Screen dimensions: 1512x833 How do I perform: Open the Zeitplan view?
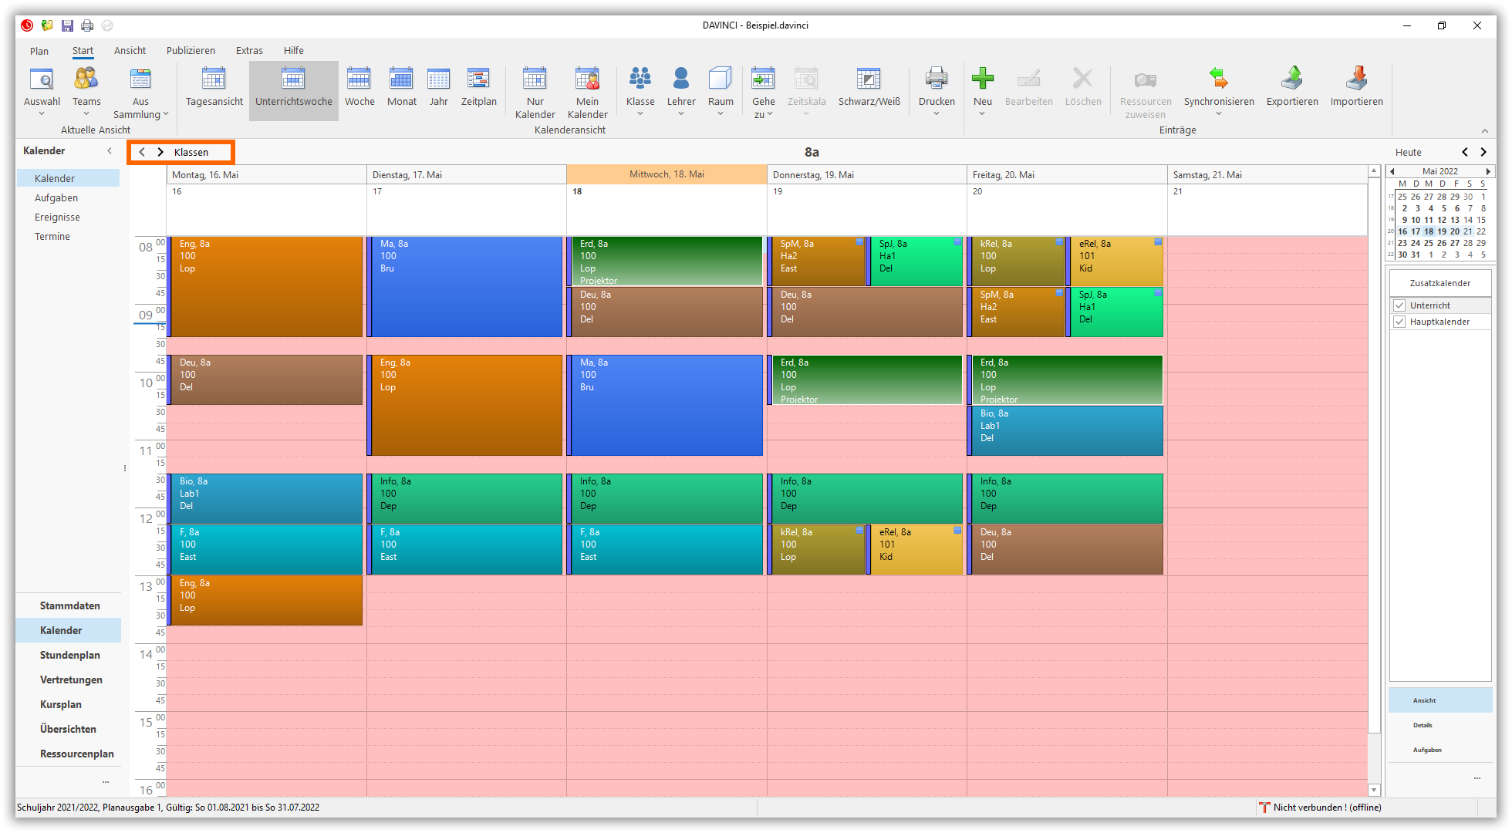[x=478, y=79]
